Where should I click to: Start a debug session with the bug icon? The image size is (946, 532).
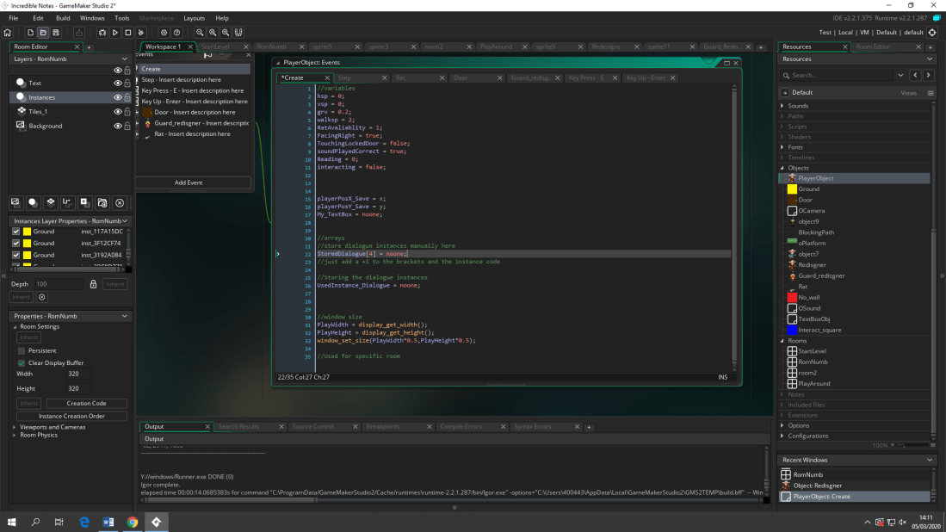(102, 32)
